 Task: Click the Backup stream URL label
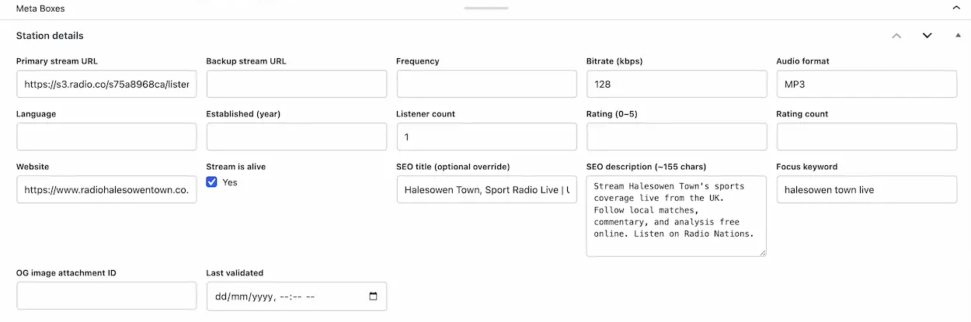[x=246, y=61]
